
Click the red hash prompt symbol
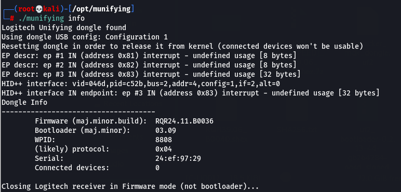pos(12,18)
